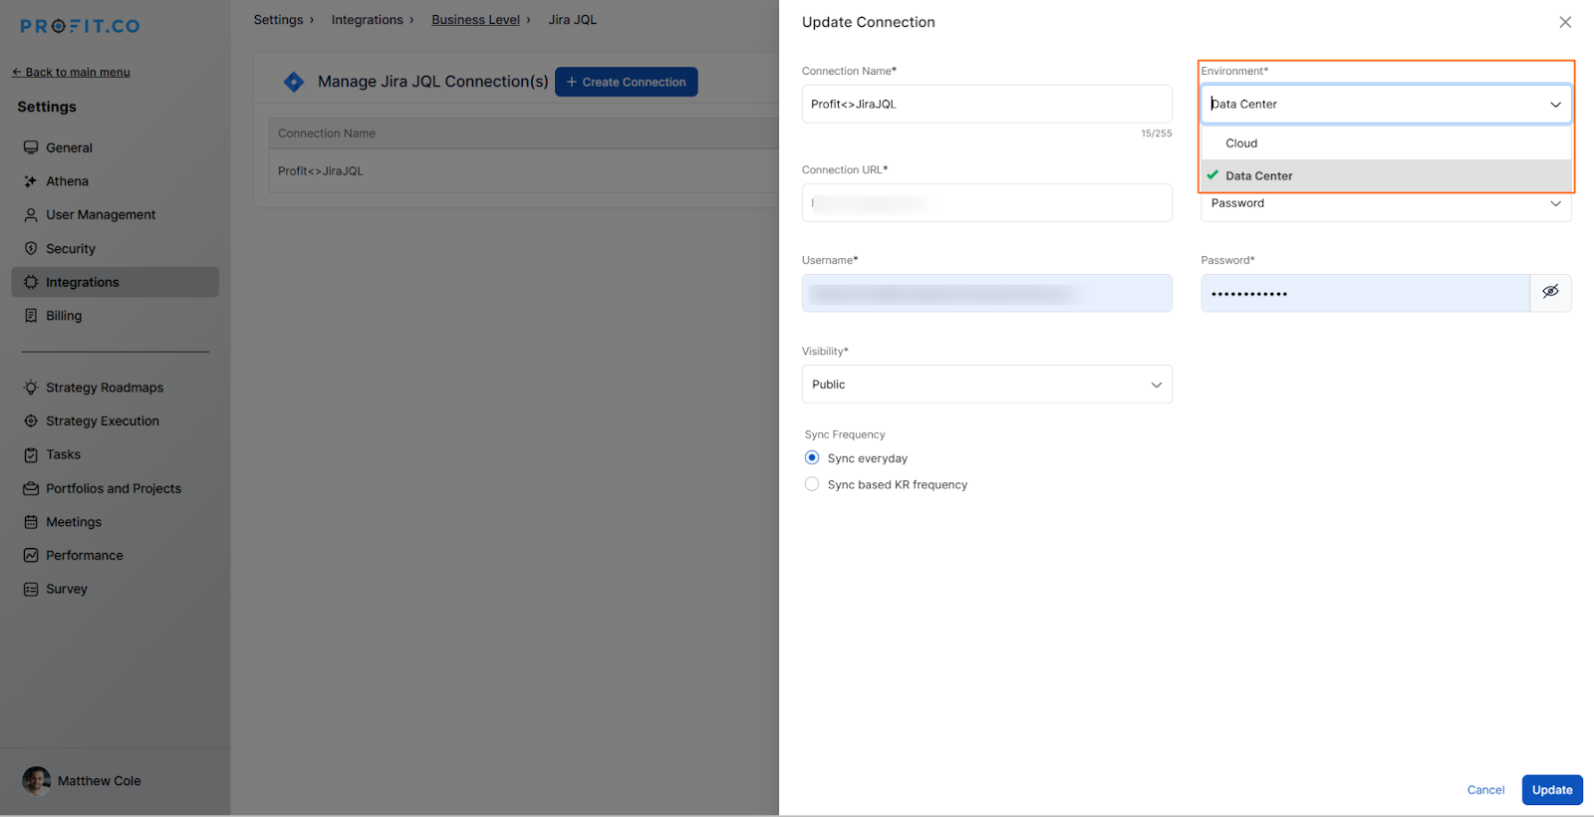Image resolution: width=1594 pixels, height=817 pixels.
Task: Click the Update button
Action: point(1552,790)
